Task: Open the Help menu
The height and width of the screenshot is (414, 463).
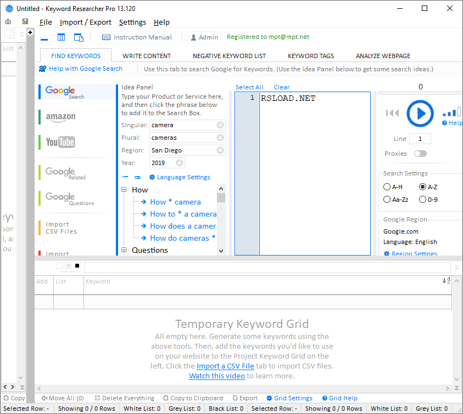Action: coord(161,22)
